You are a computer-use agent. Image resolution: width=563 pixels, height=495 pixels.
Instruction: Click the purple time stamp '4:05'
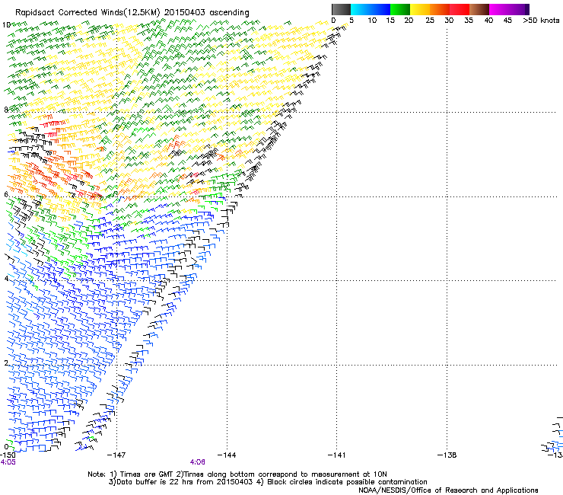pyautogui.click(x=8, y=462)
